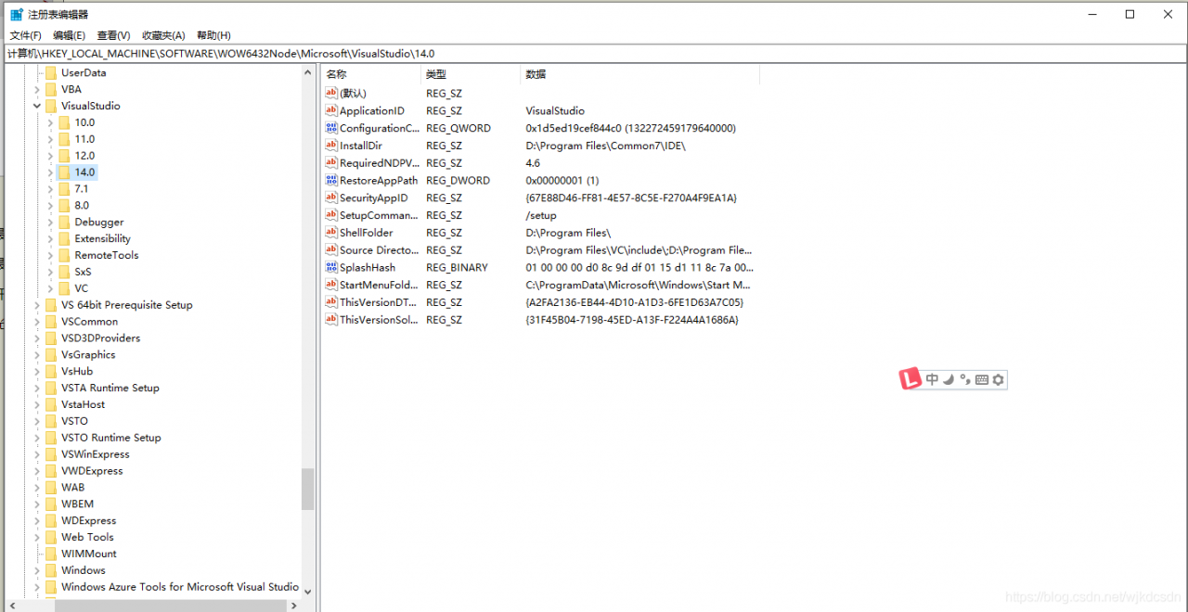Expand the VBA key

[x=37, y=89]
